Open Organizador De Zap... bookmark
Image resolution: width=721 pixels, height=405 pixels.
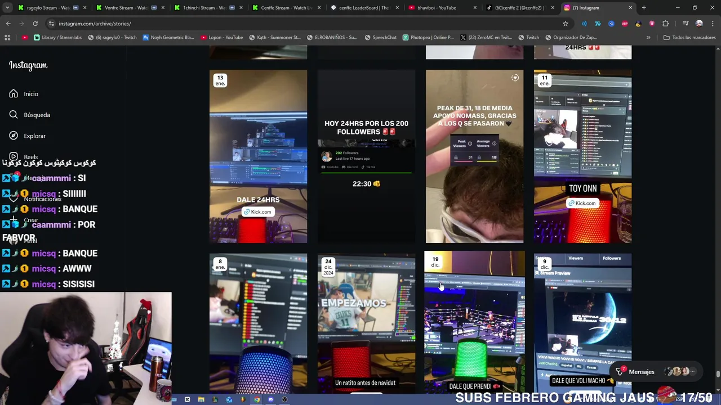click(571, 38)
